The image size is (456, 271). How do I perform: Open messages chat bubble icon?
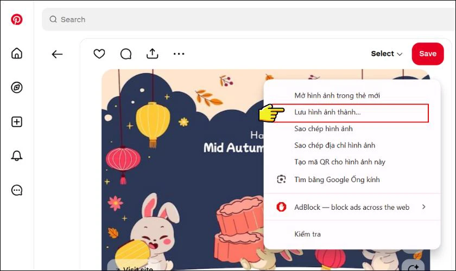click(x=17, y=190)
